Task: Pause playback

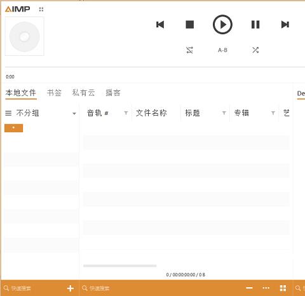Action: coord(255,25)
